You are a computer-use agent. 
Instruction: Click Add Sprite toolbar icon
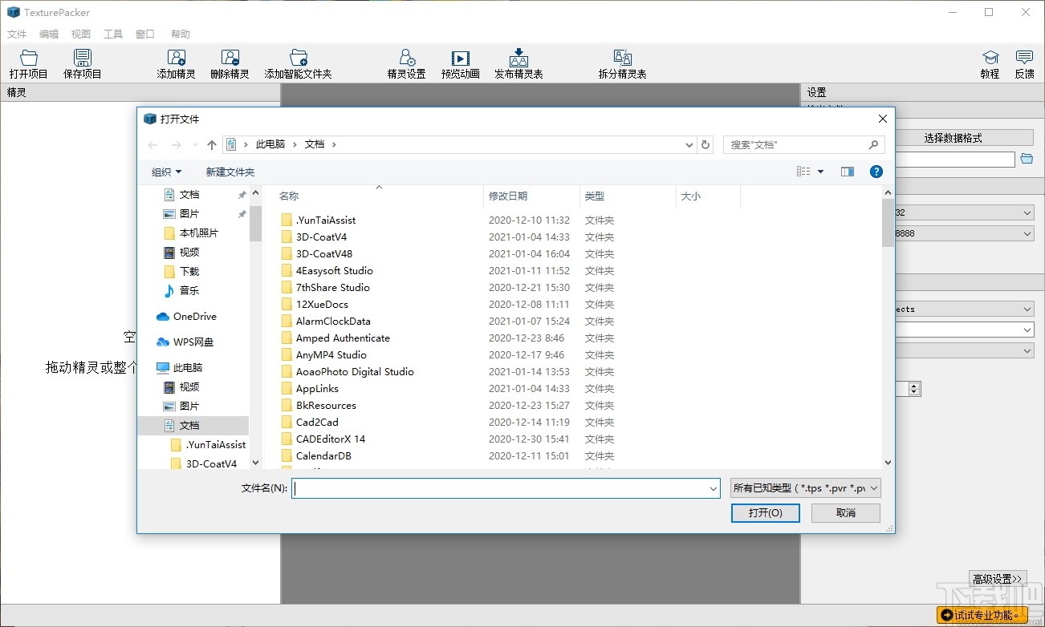coord(176,63)
